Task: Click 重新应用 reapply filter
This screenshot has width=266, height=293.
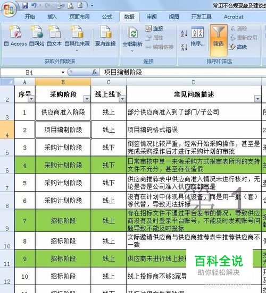Action: click(243, 38)
